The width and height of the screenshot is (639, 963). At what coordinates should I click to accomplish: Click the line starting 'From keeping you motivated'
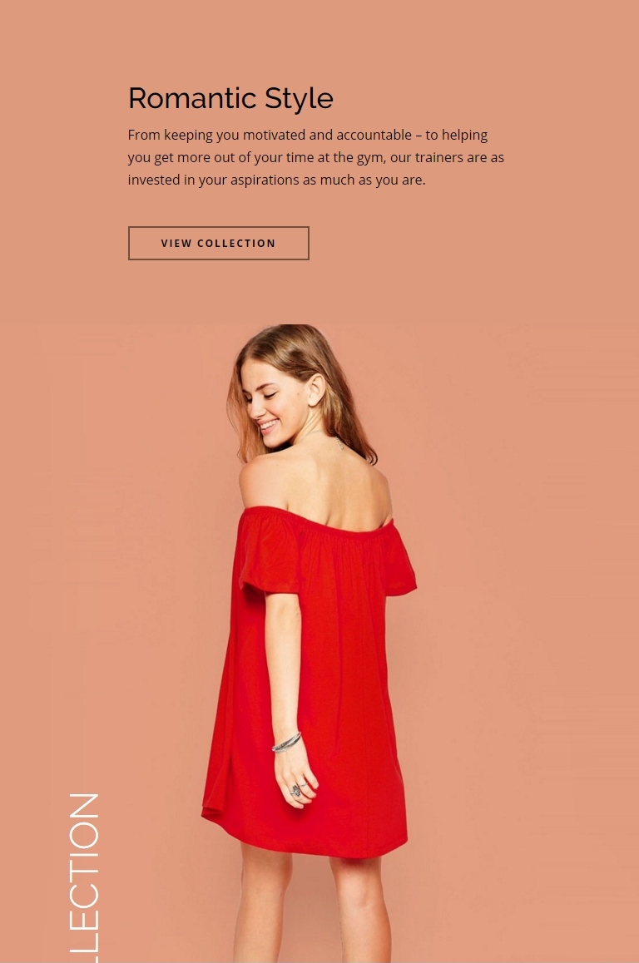307,135
